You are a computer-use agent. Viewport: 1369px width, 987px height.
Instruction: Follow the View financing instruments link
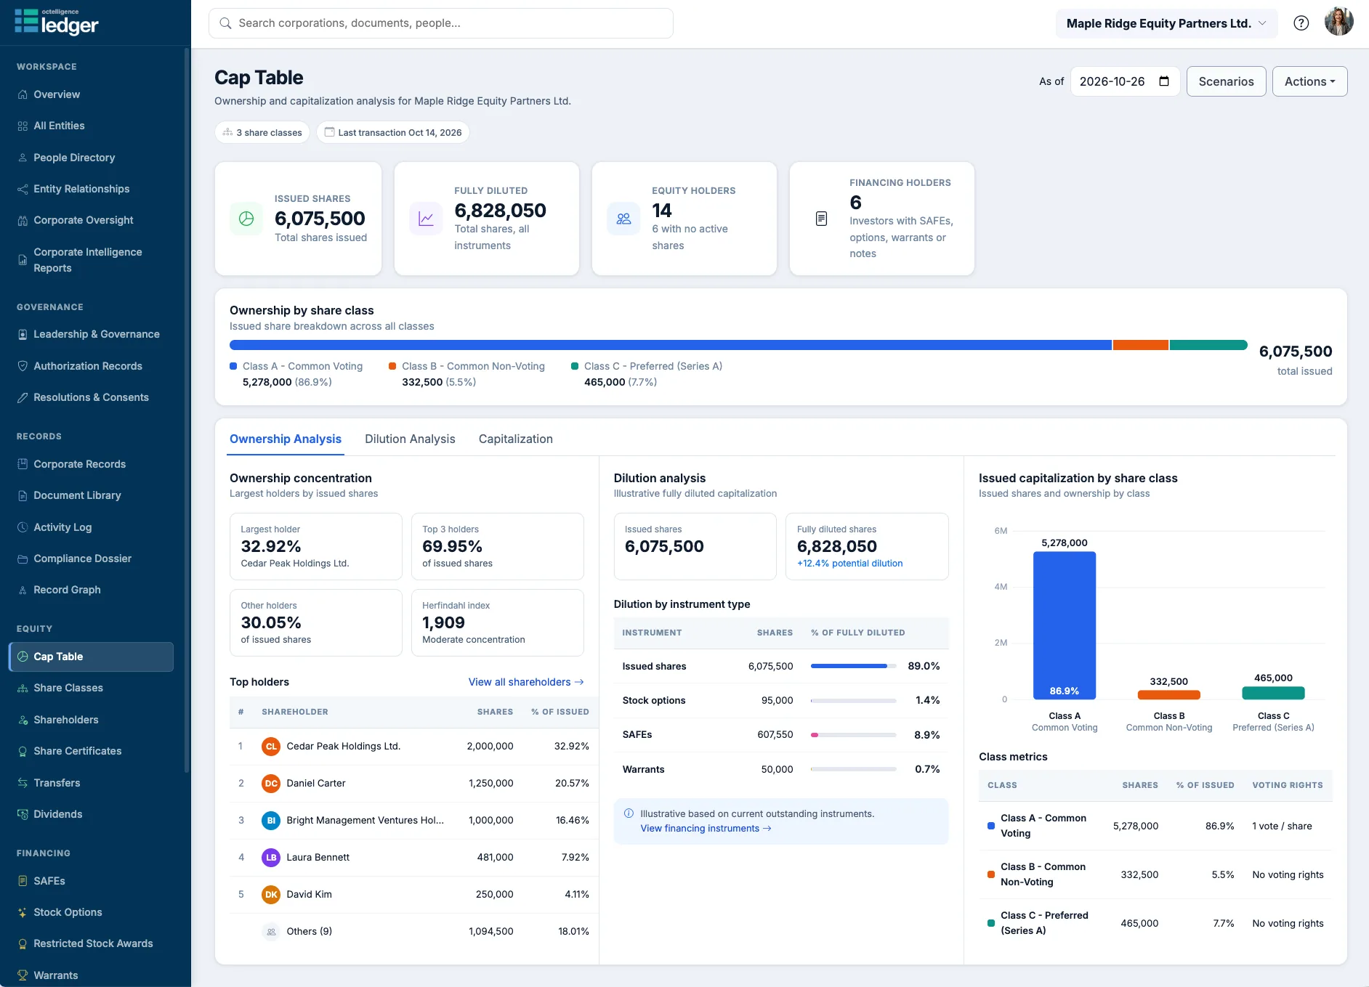click(x=706, y=829)
